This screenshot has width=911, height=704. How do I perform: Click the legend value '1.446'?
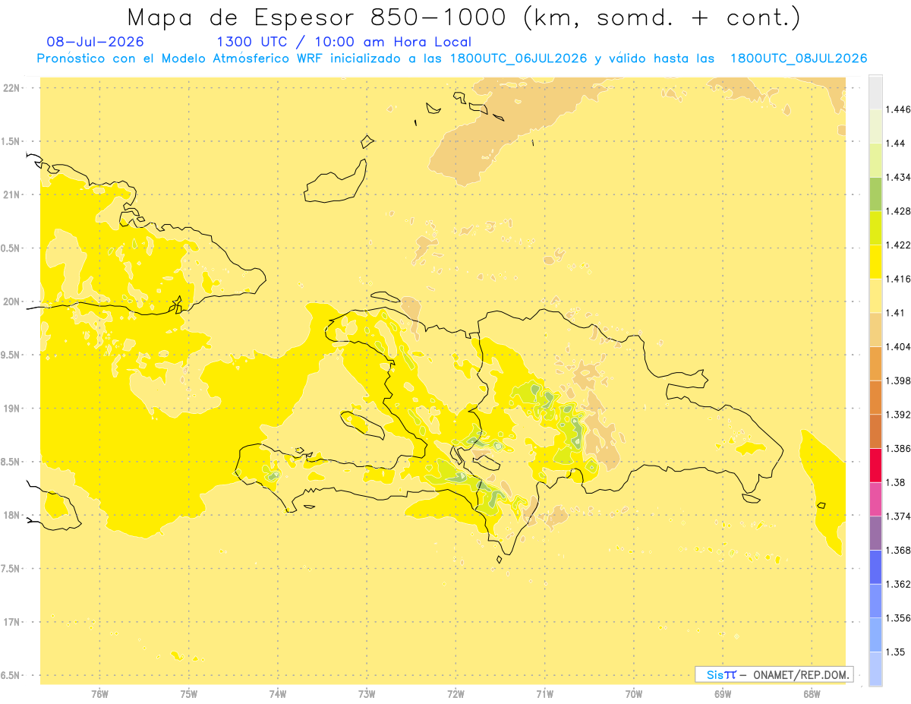click(897, 109)
